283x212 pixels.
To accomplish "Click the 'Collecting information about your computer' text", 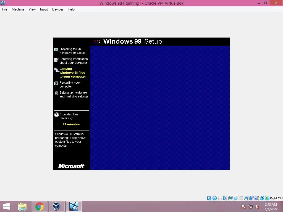I will (74, 61).
